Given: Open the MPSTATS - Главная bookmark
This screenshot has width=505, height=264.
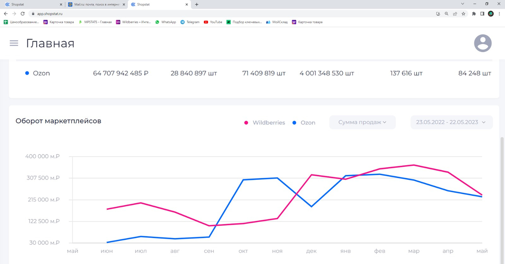Looking at the screenshot, I should [95, 22].
